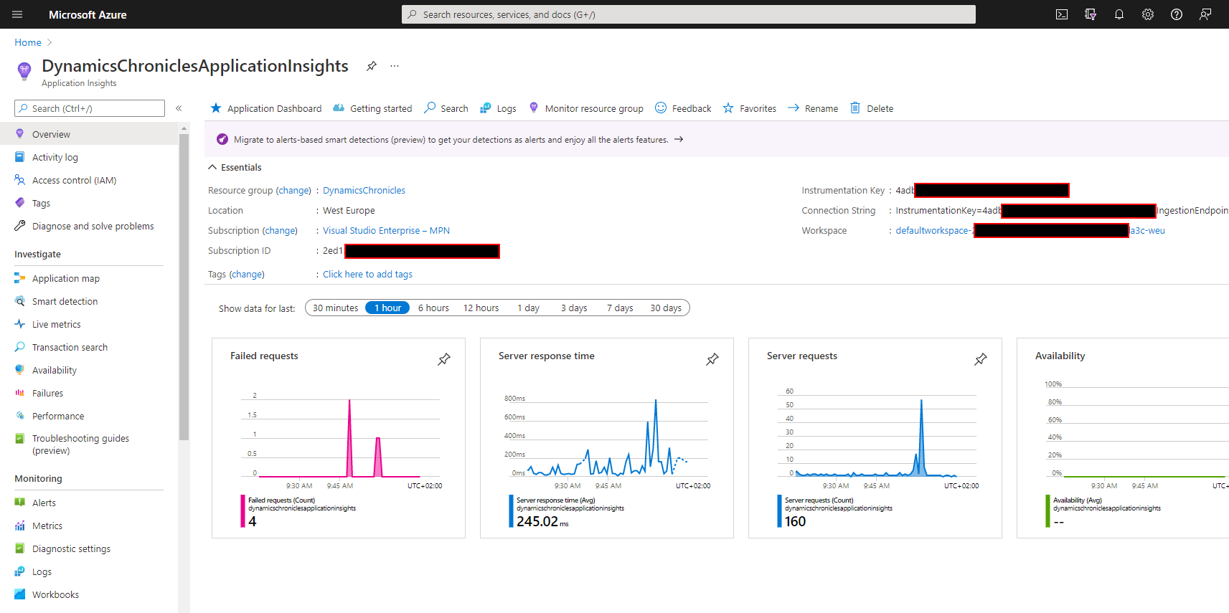Pin the Failed requests chart
Viewport: 1229px width, 613px height.
pos(444,359)
